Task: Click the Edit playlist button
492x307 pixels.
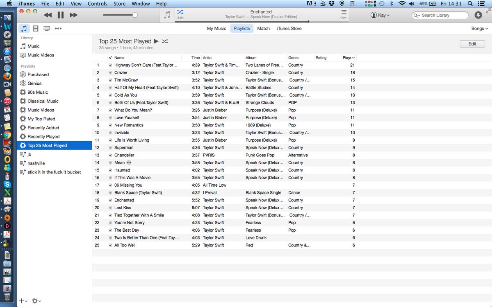Action: click(x=472, y=44)
